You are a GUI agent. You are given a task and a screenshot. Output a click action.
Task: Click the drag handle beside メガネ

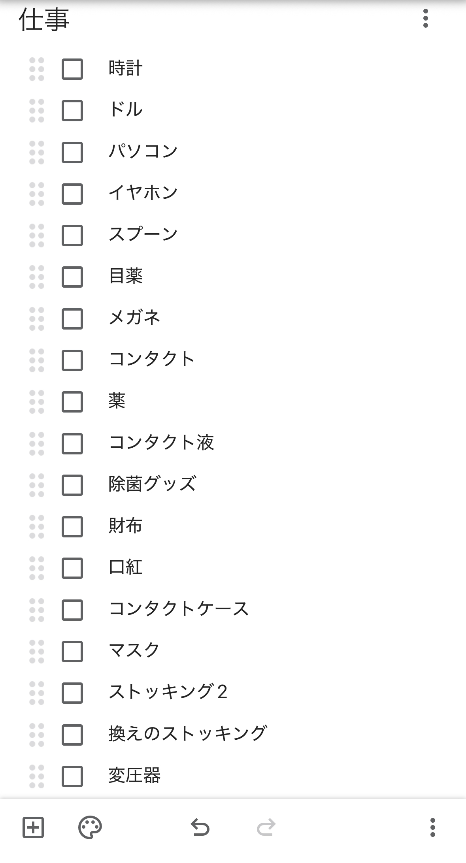point(37,319)
